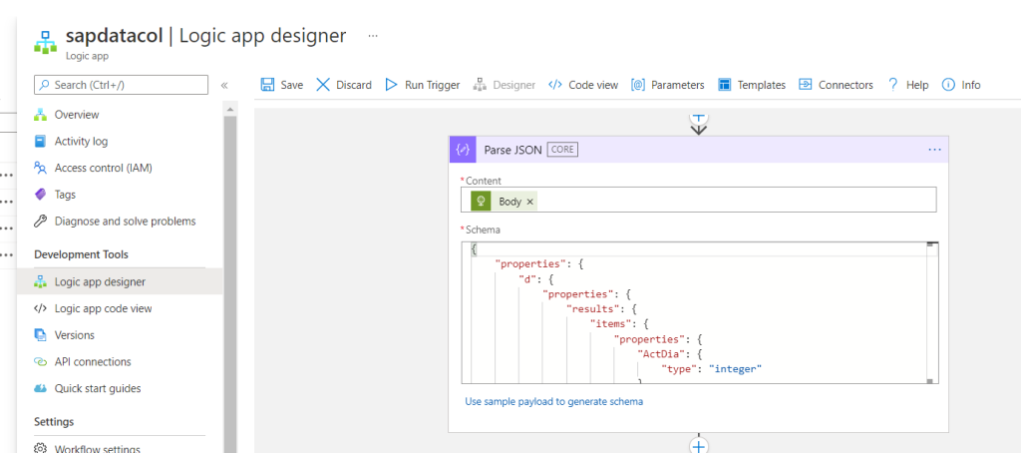Open the title ellipsis more options
This screenshot has width=1021, height=453.
(373, 36)
